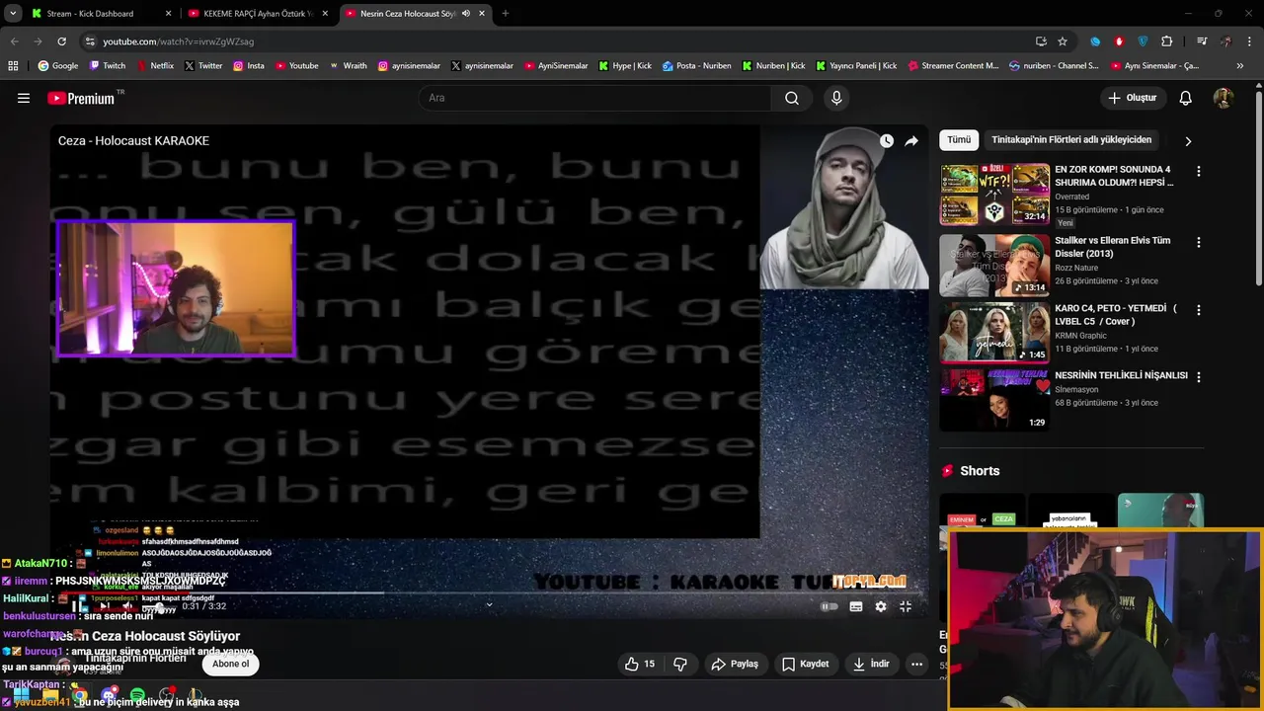
Task: Open the Twitch bookmark
Action: point(108,66)
